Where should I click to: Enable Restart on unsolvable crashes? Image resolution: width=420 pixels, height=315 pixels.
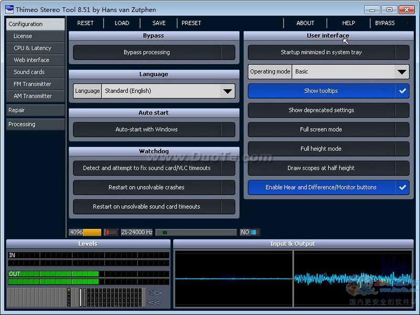tap(154, 187)
